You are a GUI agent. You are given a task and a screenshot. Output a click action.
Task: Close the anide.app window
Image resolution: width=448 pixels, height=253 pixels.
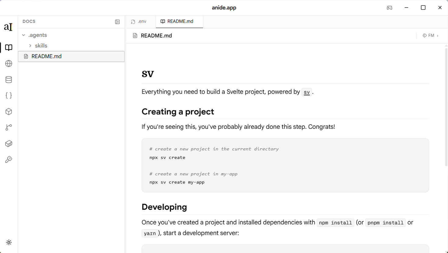(440, 8)
